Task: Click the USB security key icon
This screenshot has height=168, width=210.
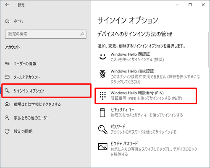Action: (102, 113)
